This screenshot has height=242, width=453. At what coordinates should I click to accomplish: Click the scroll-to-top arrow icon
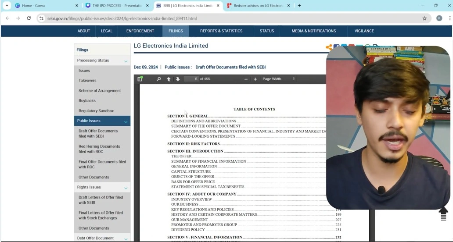tap(443, 214)
